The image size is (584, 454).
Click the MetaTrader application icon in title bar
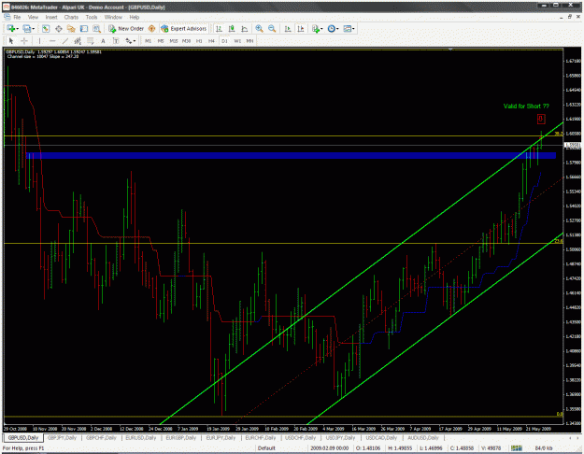click(x=6, y=7)
